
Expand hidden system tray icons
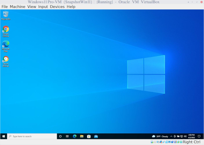click(171, 136)
